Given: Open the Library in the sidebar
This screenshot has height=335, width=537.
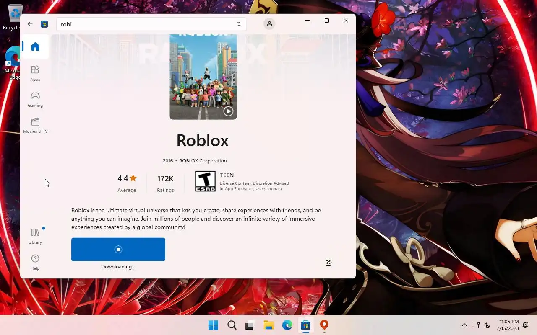Looking at the screenshot, I should (x=35, y=236).
